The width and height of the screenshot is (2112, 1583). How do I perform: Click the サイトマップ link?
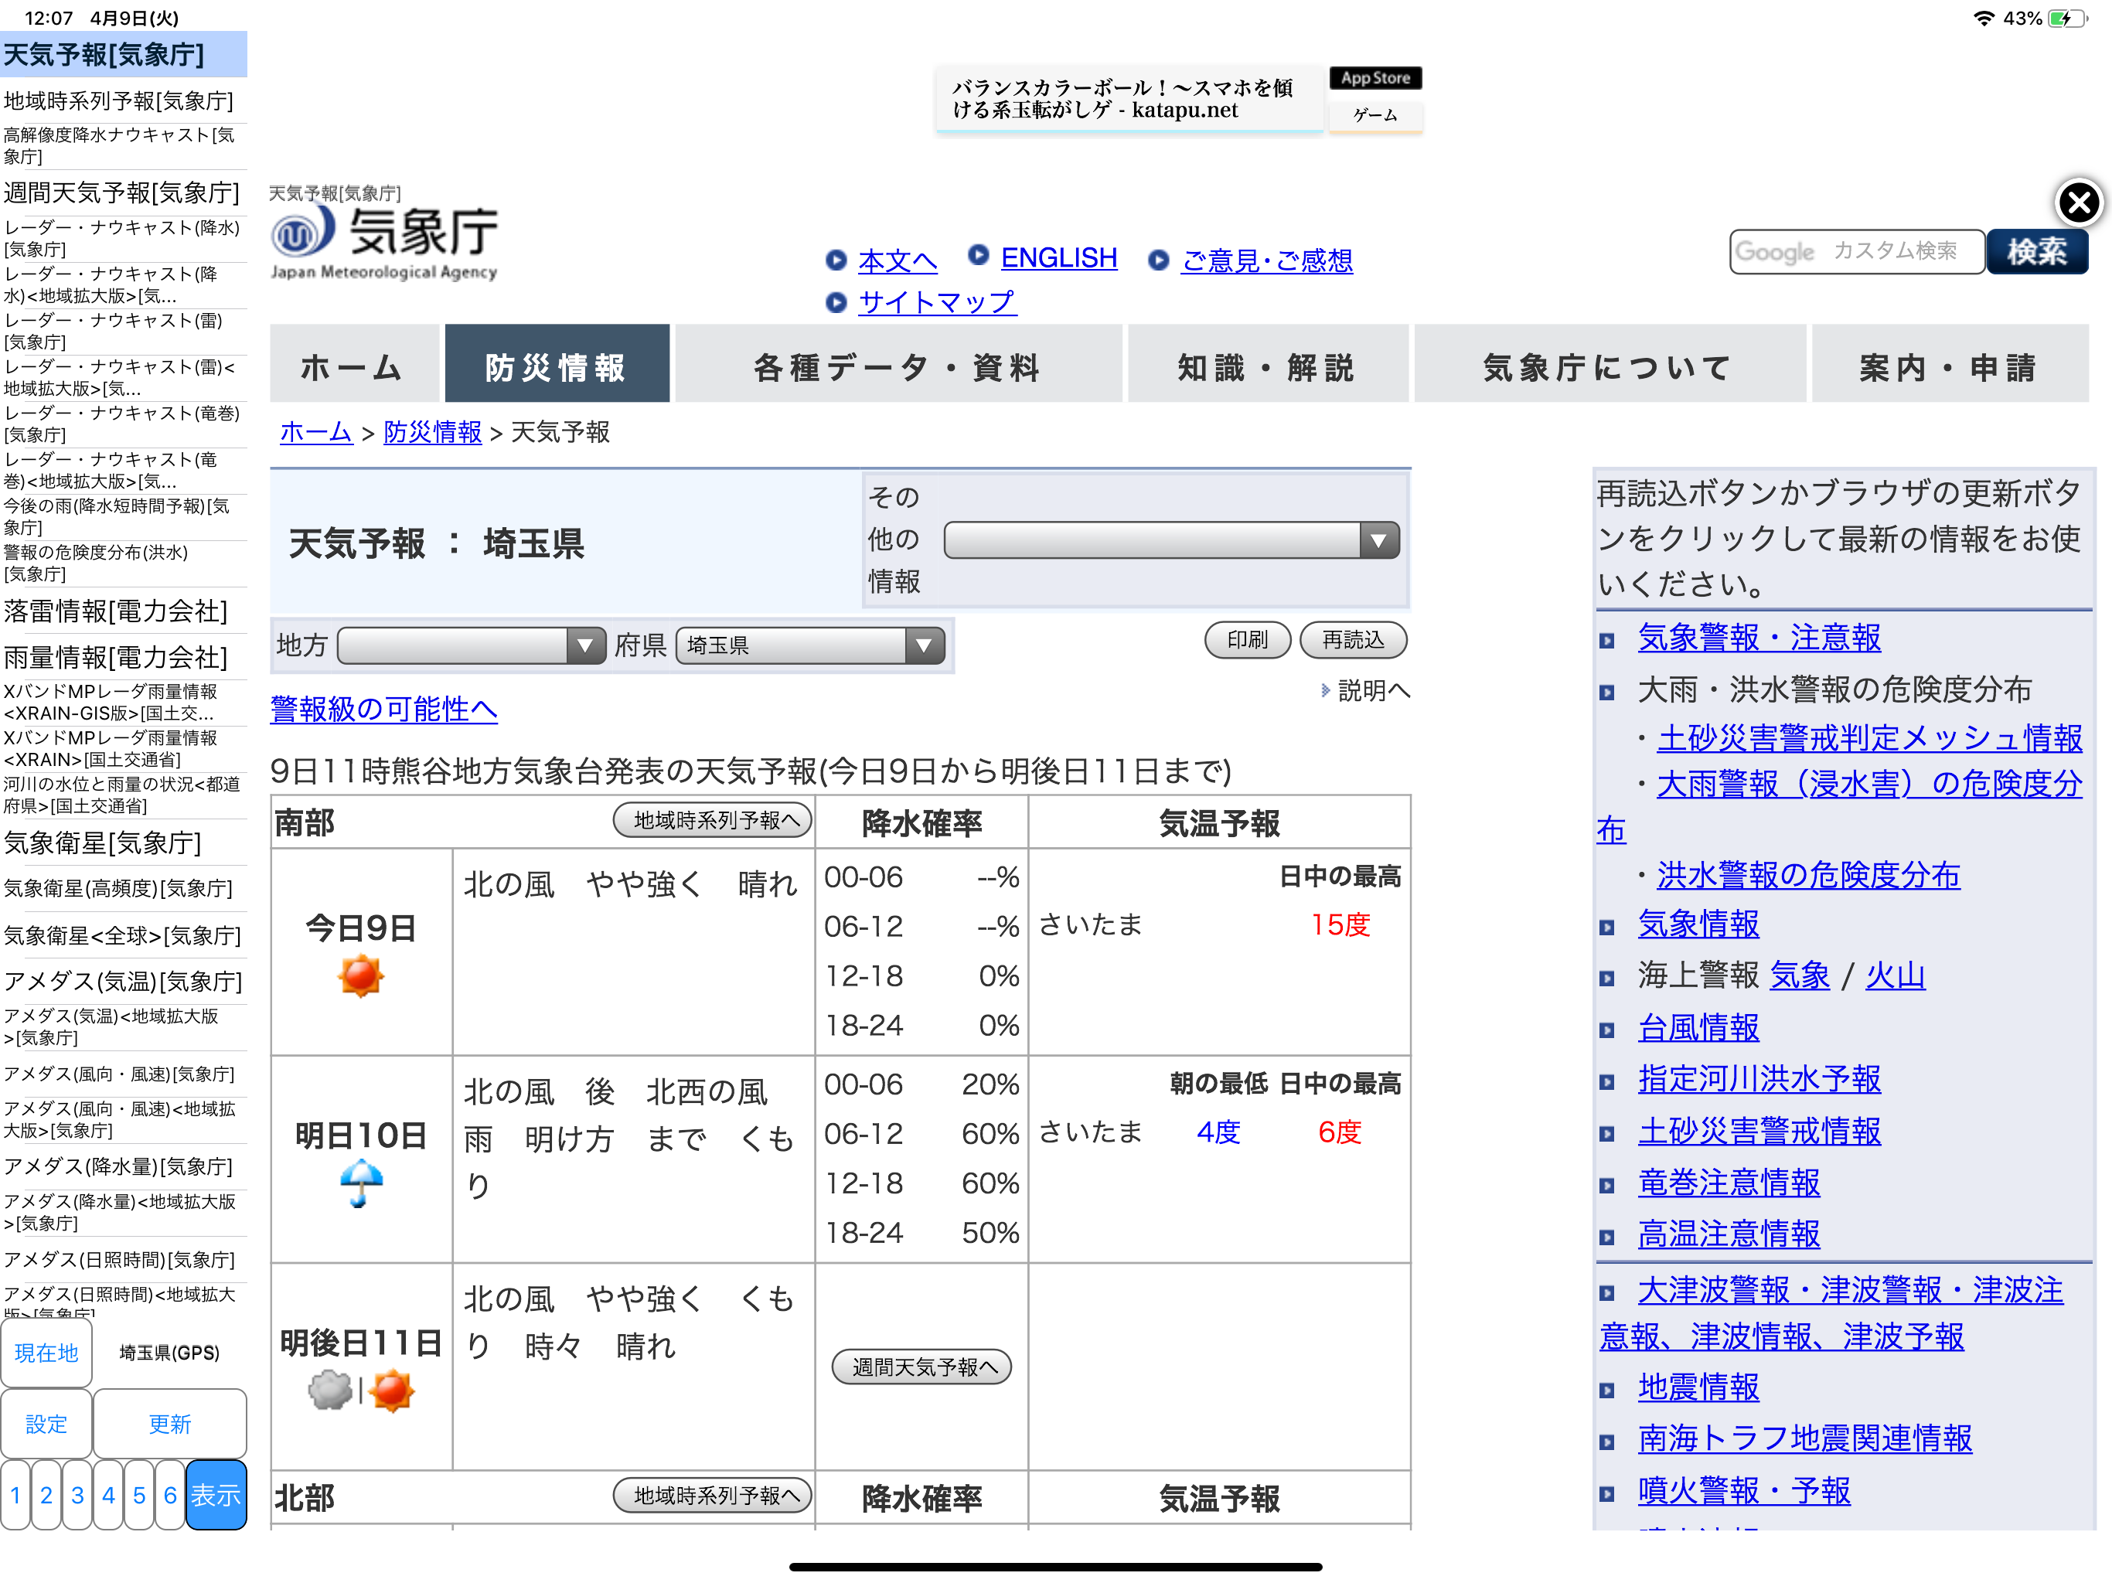pyautogui.click(x=937, y=301)
